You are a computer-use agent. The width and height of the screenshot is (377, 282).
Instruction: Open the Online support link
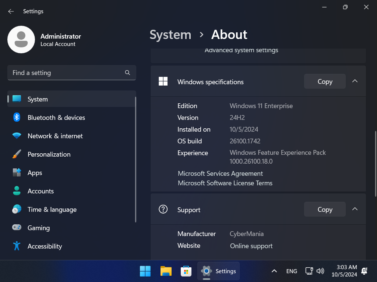(251, 246)
